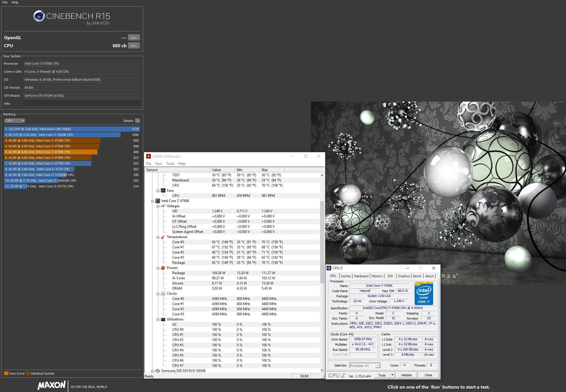
Task: Click the Info text field in Cinebench
Action: pos(81,104)
